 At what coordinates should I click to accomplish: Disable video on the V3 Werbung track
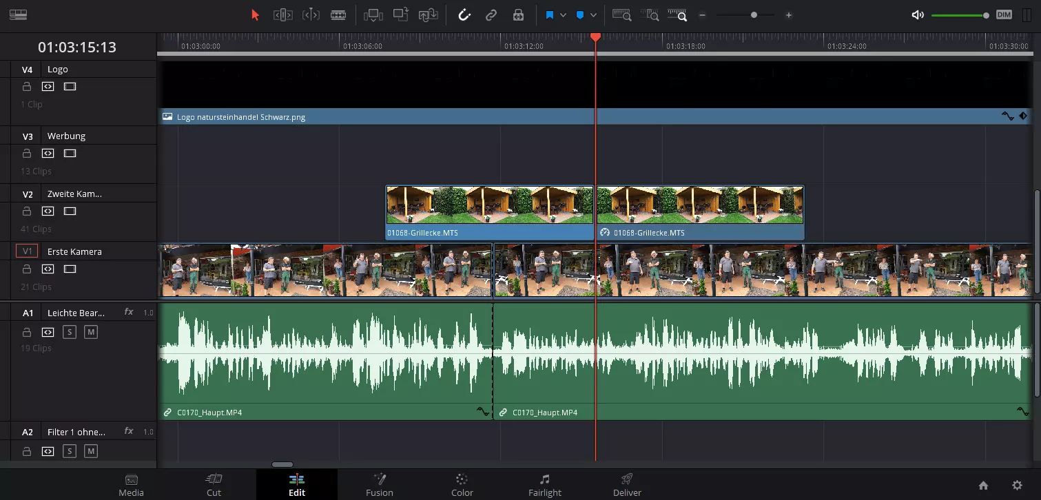tap(70, 154)
